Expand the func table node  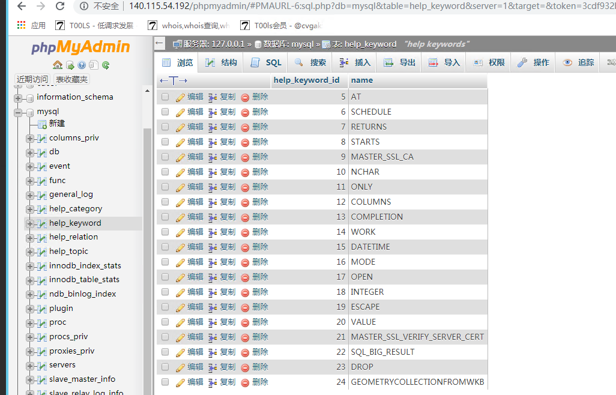click(30, 181)
